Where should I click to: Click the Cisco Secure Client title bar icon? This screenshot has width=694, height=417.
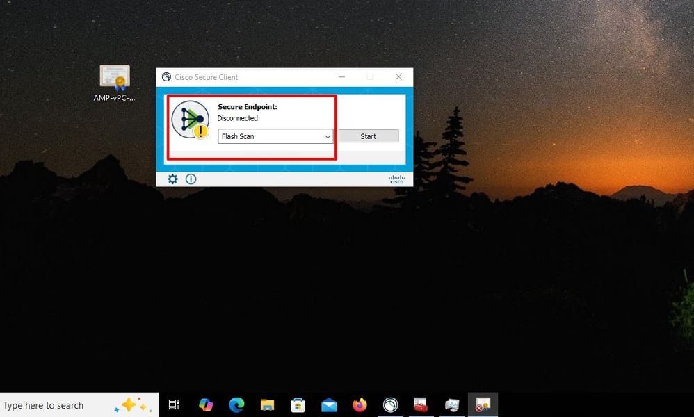pos(166,77)
